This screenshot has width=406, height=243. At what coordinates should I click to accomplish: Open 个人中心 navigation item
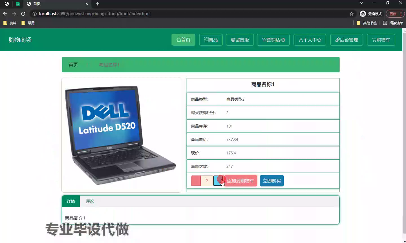tap(310, 40)
